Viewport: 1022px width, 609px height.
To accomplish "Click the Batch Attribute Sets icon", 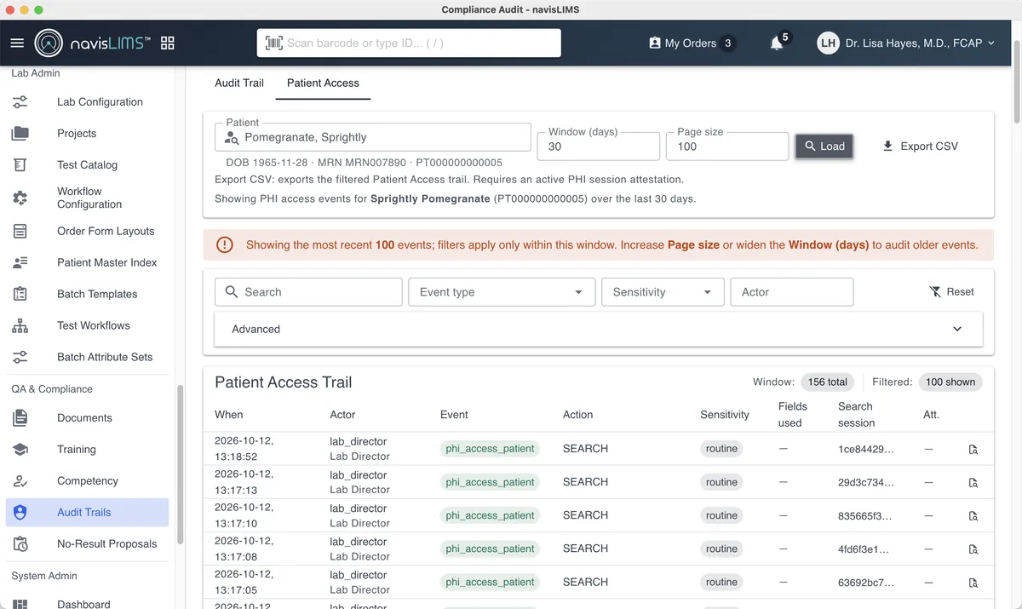I will (20, 357).
